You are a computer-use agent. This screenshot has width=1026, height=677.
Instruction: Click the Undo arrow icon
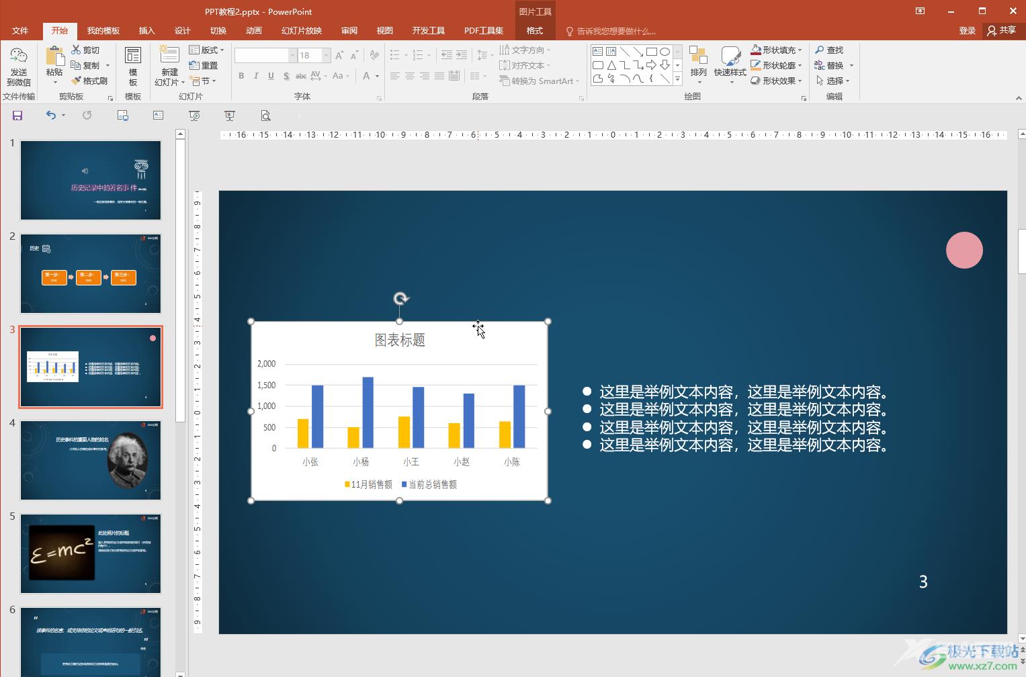pos(50,116)
